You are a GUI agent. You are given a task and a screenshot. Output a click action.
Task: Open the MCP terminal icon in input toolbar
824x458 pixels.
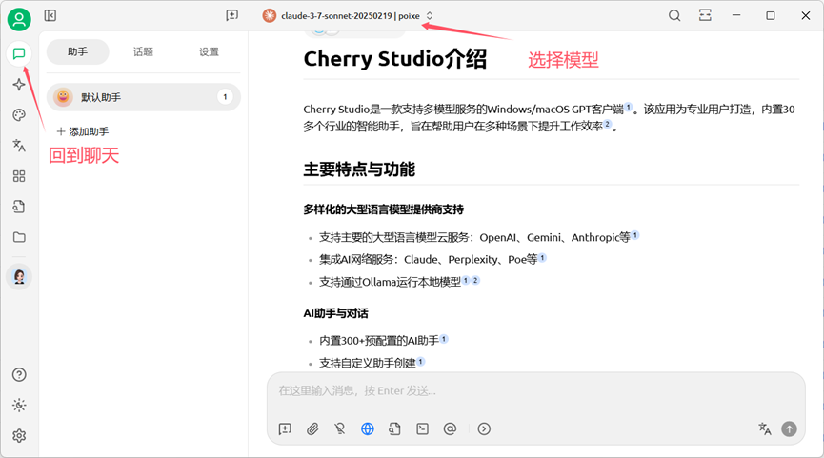(423, 429)
